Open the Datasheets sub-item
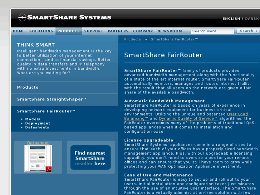This screenshot has height=195, width=260. click(x=37, y=127)
